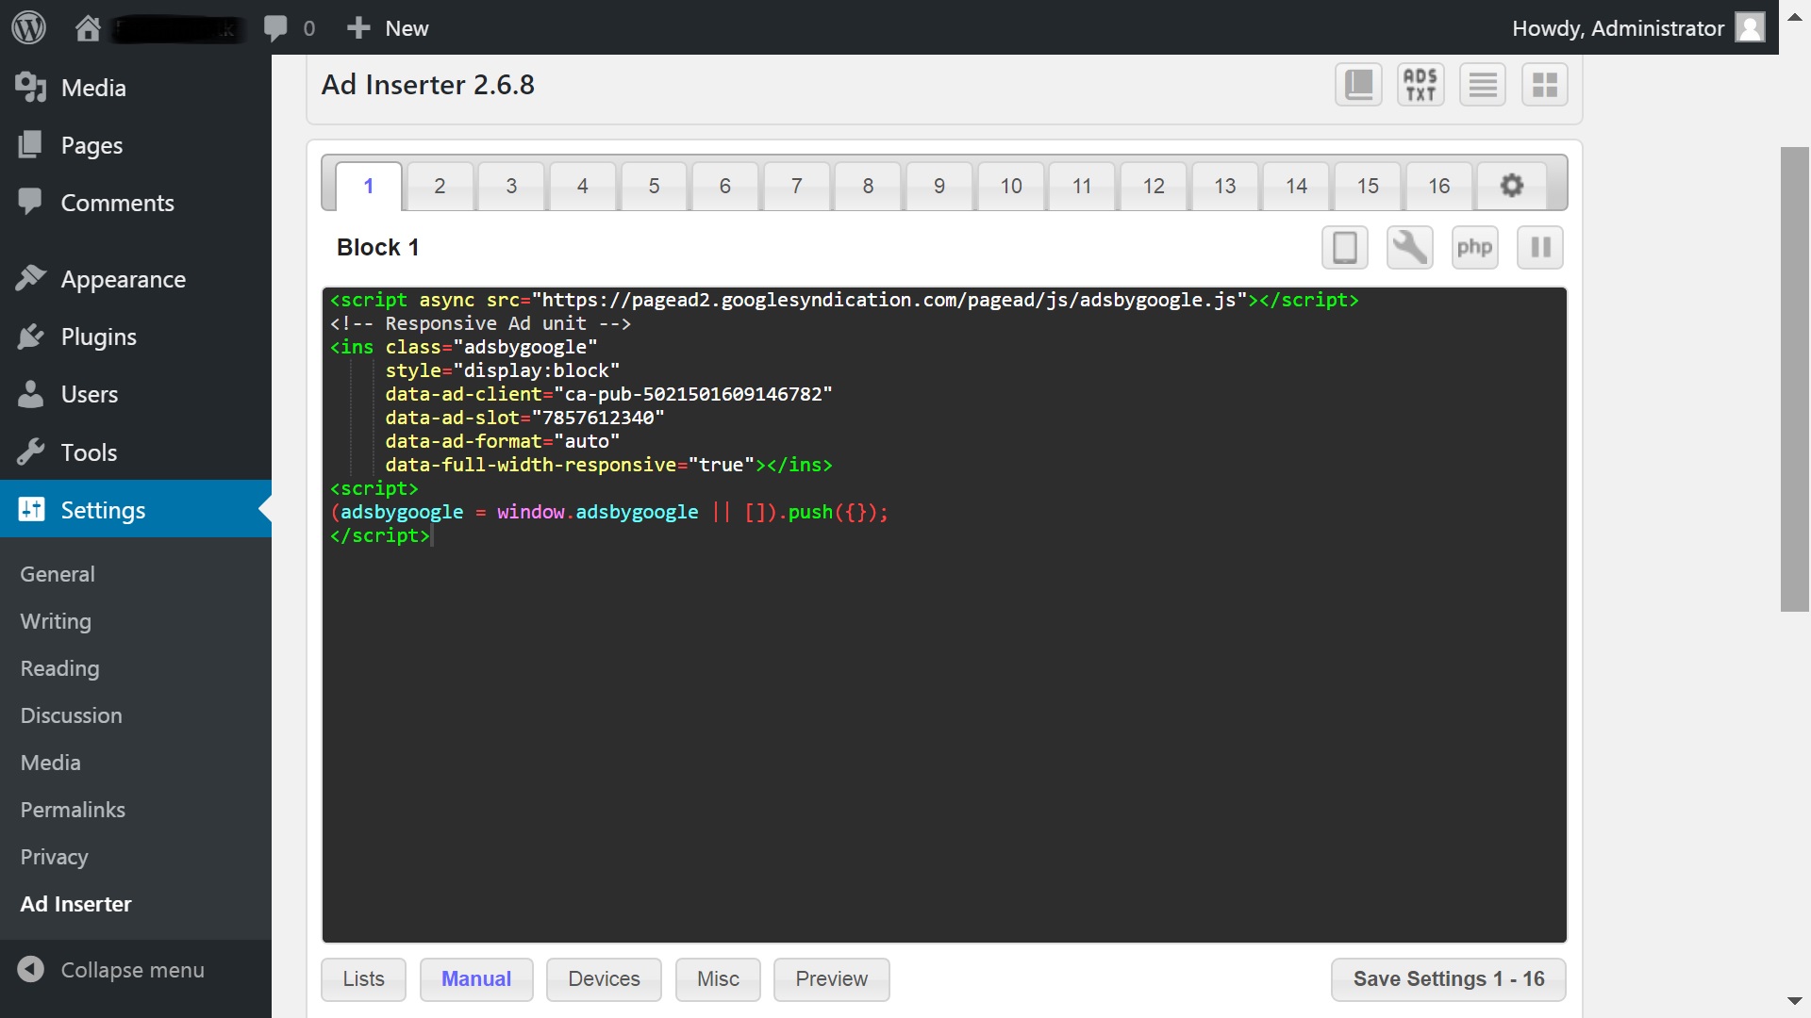Switch to block tab 9
Screen dimensions: 1811x1018
click(939, 186)
